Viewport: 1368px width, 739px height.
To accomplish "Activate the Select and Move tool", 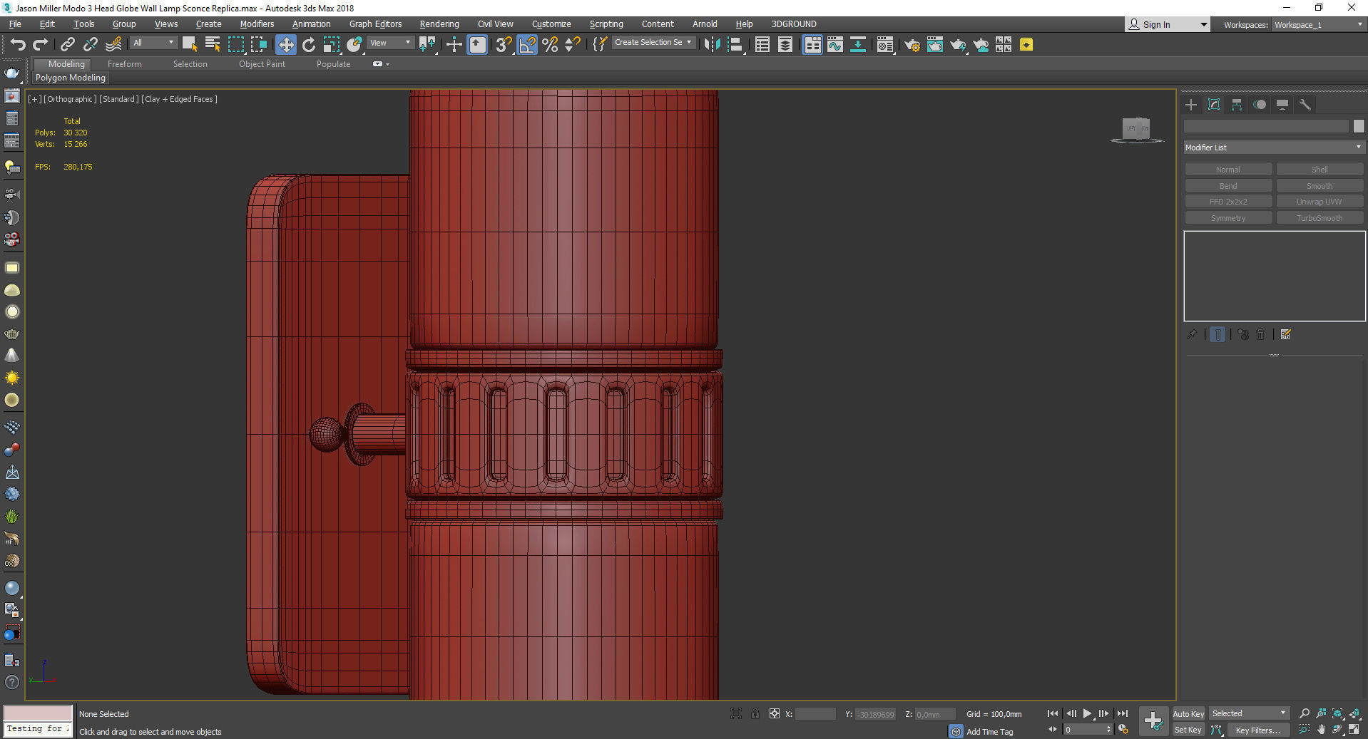I will (285, 45).
